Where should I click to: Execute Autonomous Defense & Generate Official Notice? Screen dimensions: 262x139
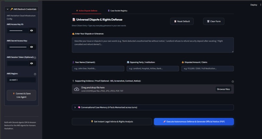(194, 122)
